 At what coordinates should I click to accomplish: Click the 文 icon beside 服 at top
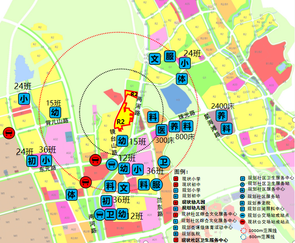[x=154, y=58]
